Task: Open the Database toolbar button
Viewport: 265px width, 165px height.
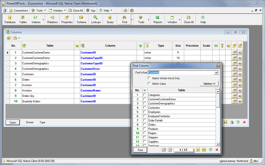Action: (x=10, y=19)
